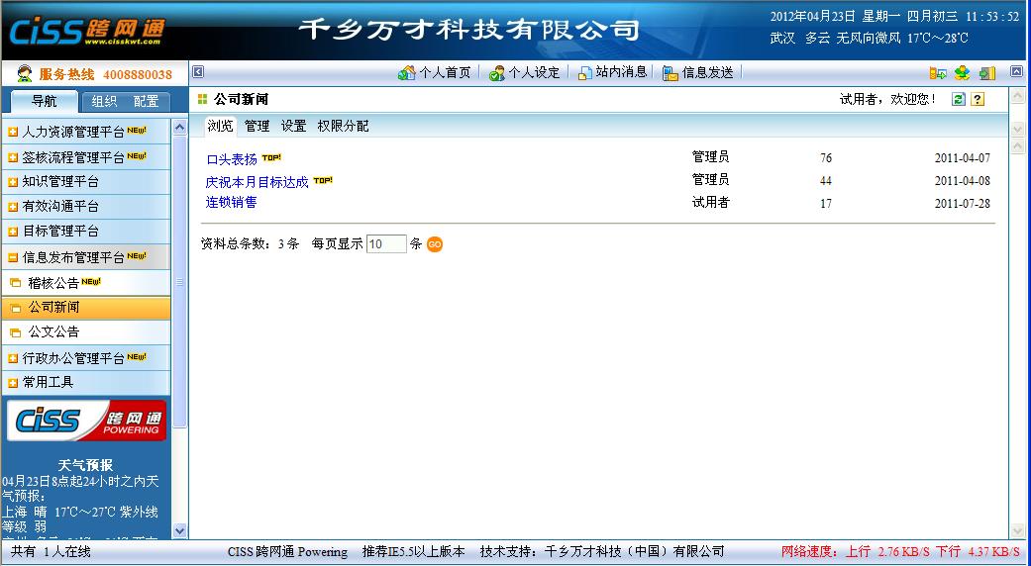Click the CISS 跨网通 logo in header
Image resolution: width=1031 pixels, height=566 pixels.
coord(87,31)
